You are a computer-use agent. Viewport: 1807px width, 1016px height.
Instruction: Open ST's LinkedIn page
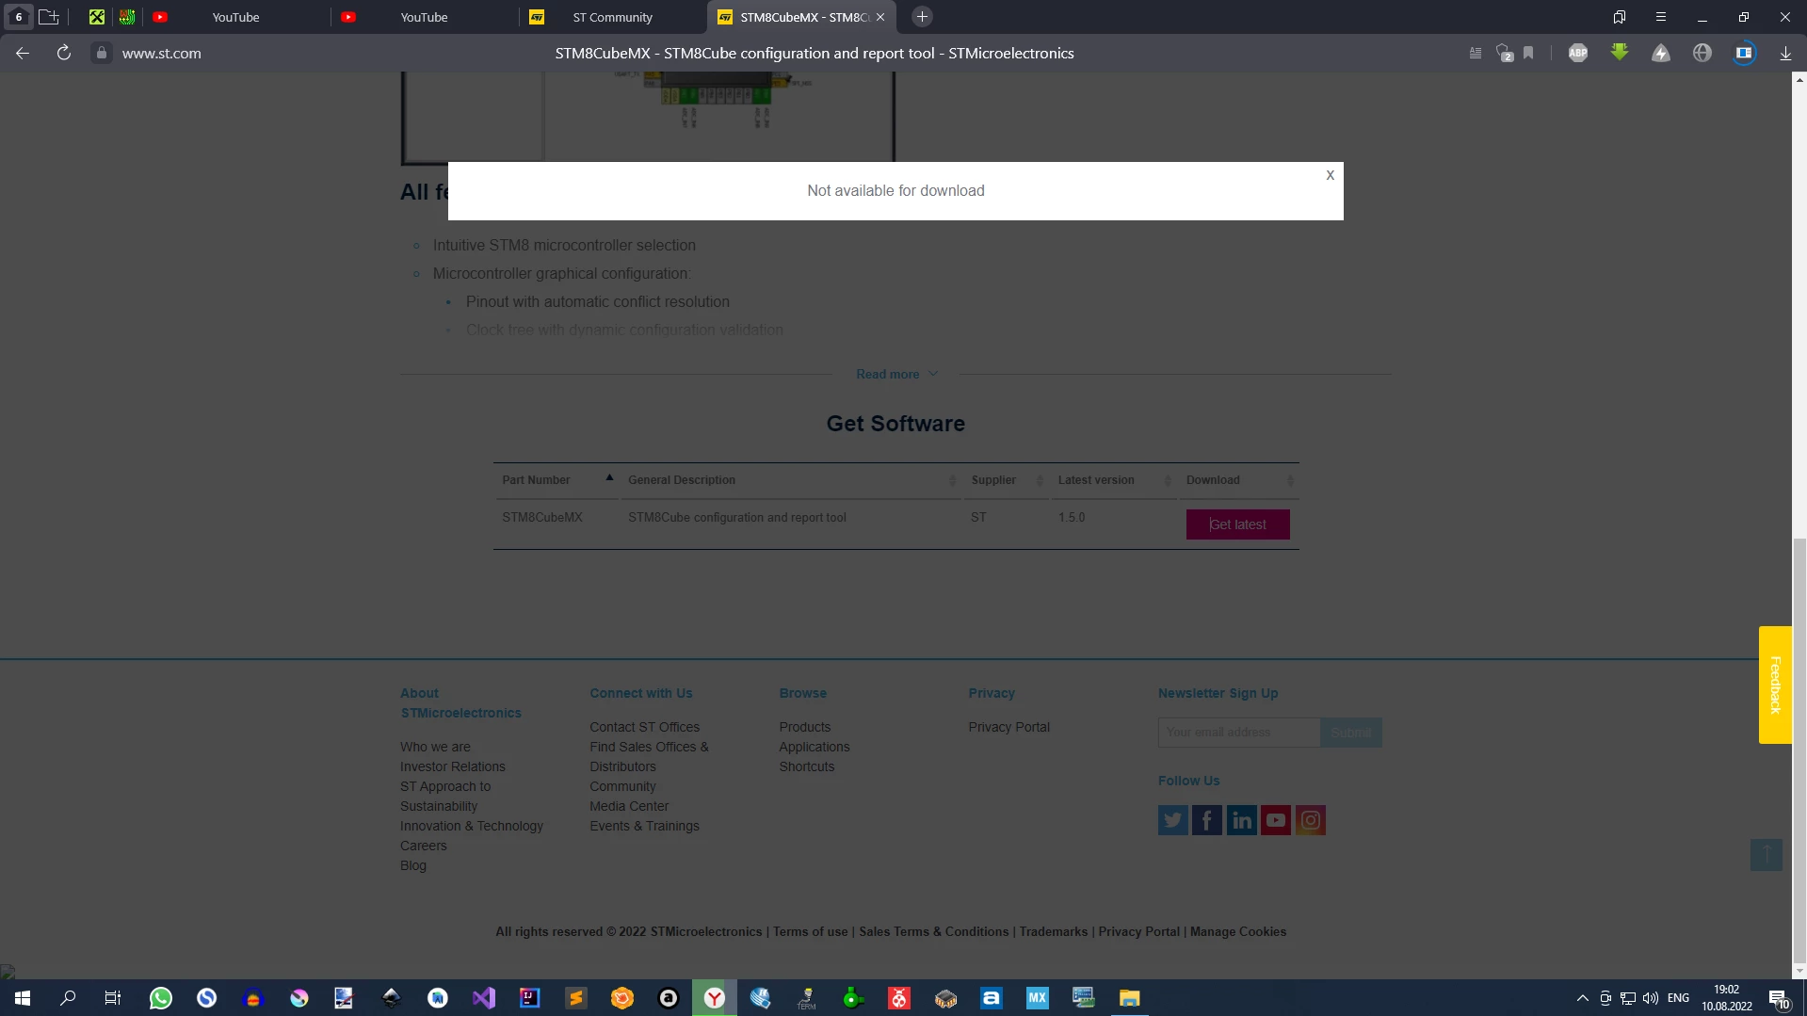1242,820
